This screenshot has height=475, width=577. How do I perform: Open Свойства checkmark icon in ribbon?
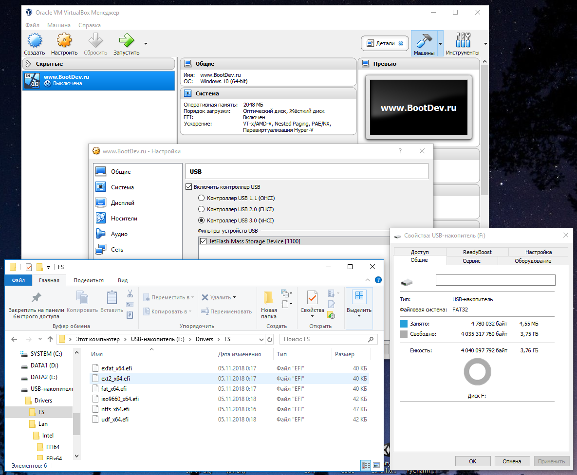pos(312,297)
